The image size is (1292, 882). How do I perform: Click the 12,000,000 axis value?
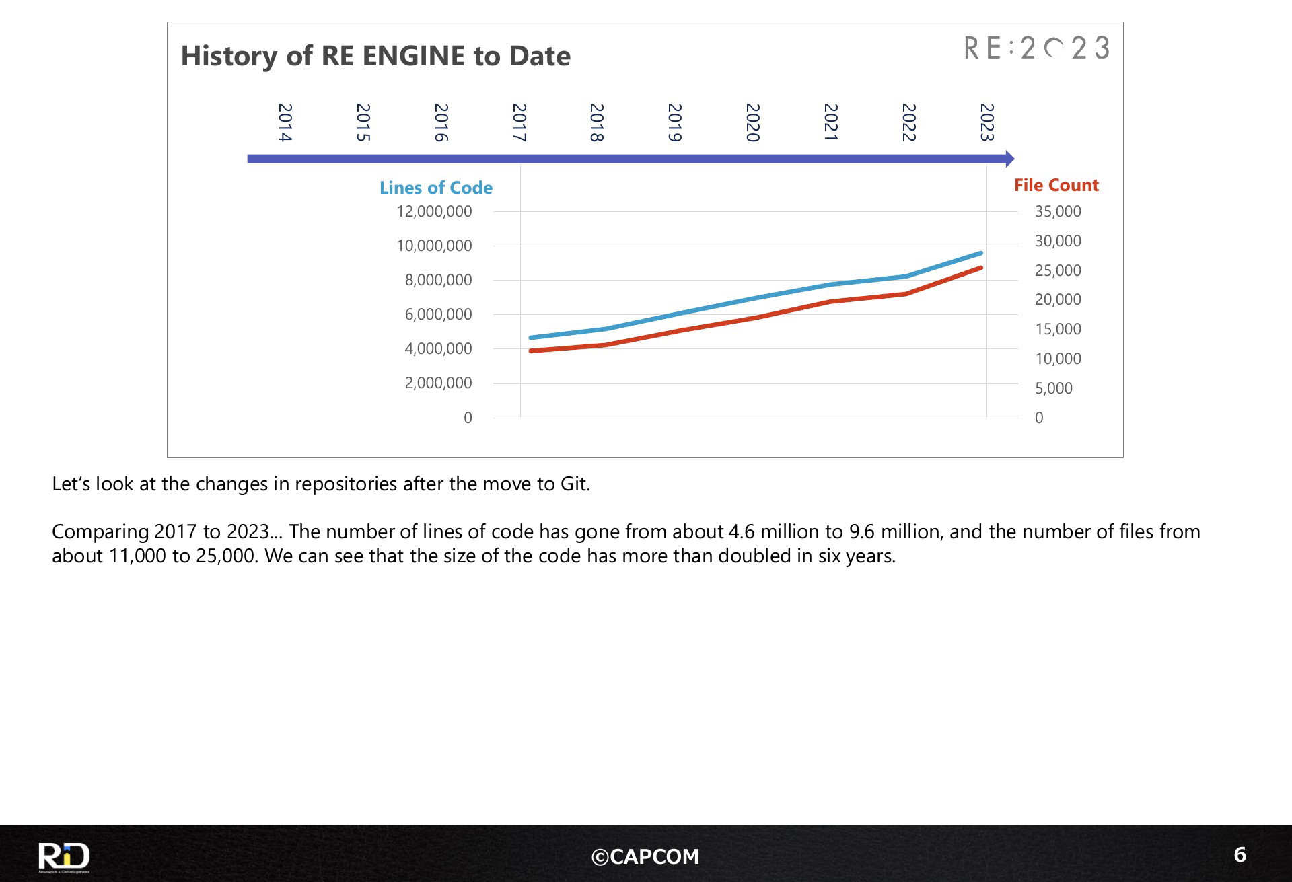434,211
